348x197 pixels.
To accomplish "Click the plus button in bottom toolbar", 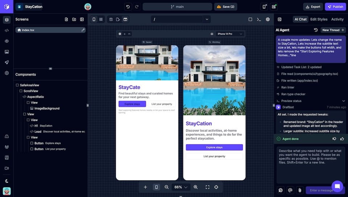I will coord(145,187).
